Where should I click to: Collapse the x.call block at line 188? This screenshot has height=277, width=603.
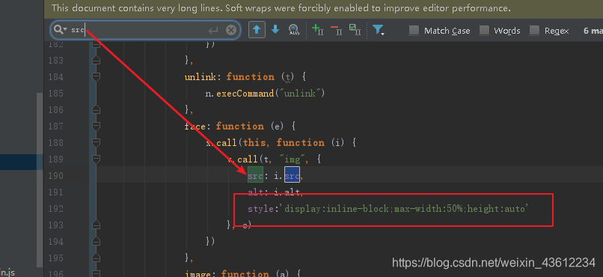(97, 143)
